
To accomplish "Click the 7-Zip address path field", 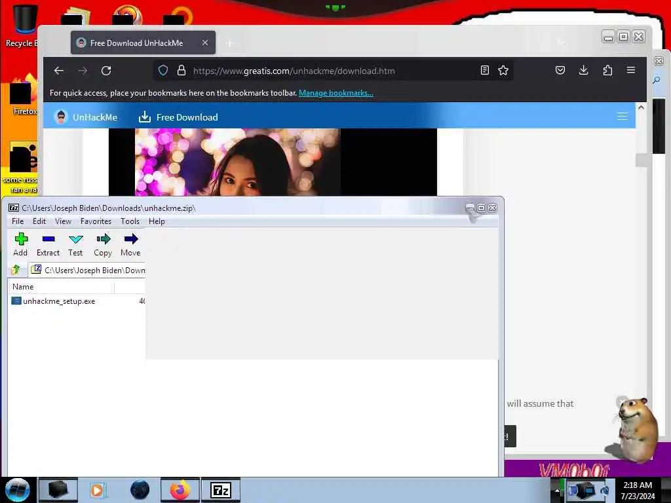I will 87,270.
